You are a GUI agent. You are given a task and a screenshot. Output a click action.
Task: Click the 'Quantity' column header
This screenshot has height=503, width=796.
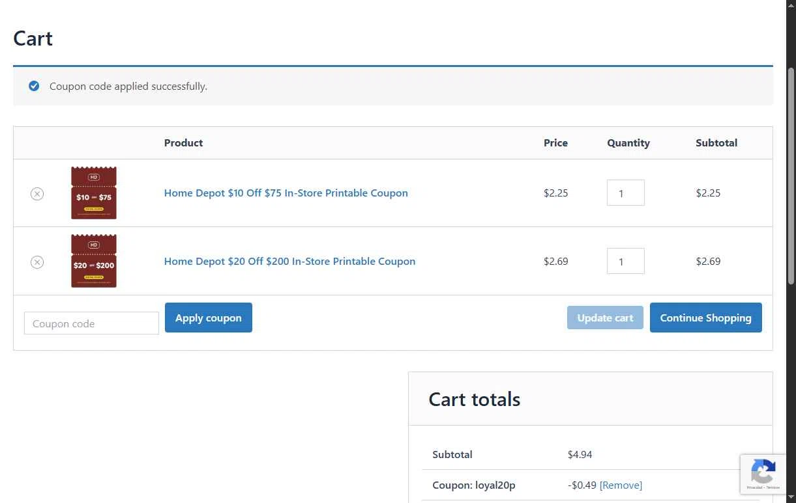point(628,143)
